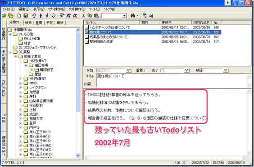Click the 02_プロジェクトマネジメント folder icon
The width and height of the screenshot is (254, 167).
point(15,47)
